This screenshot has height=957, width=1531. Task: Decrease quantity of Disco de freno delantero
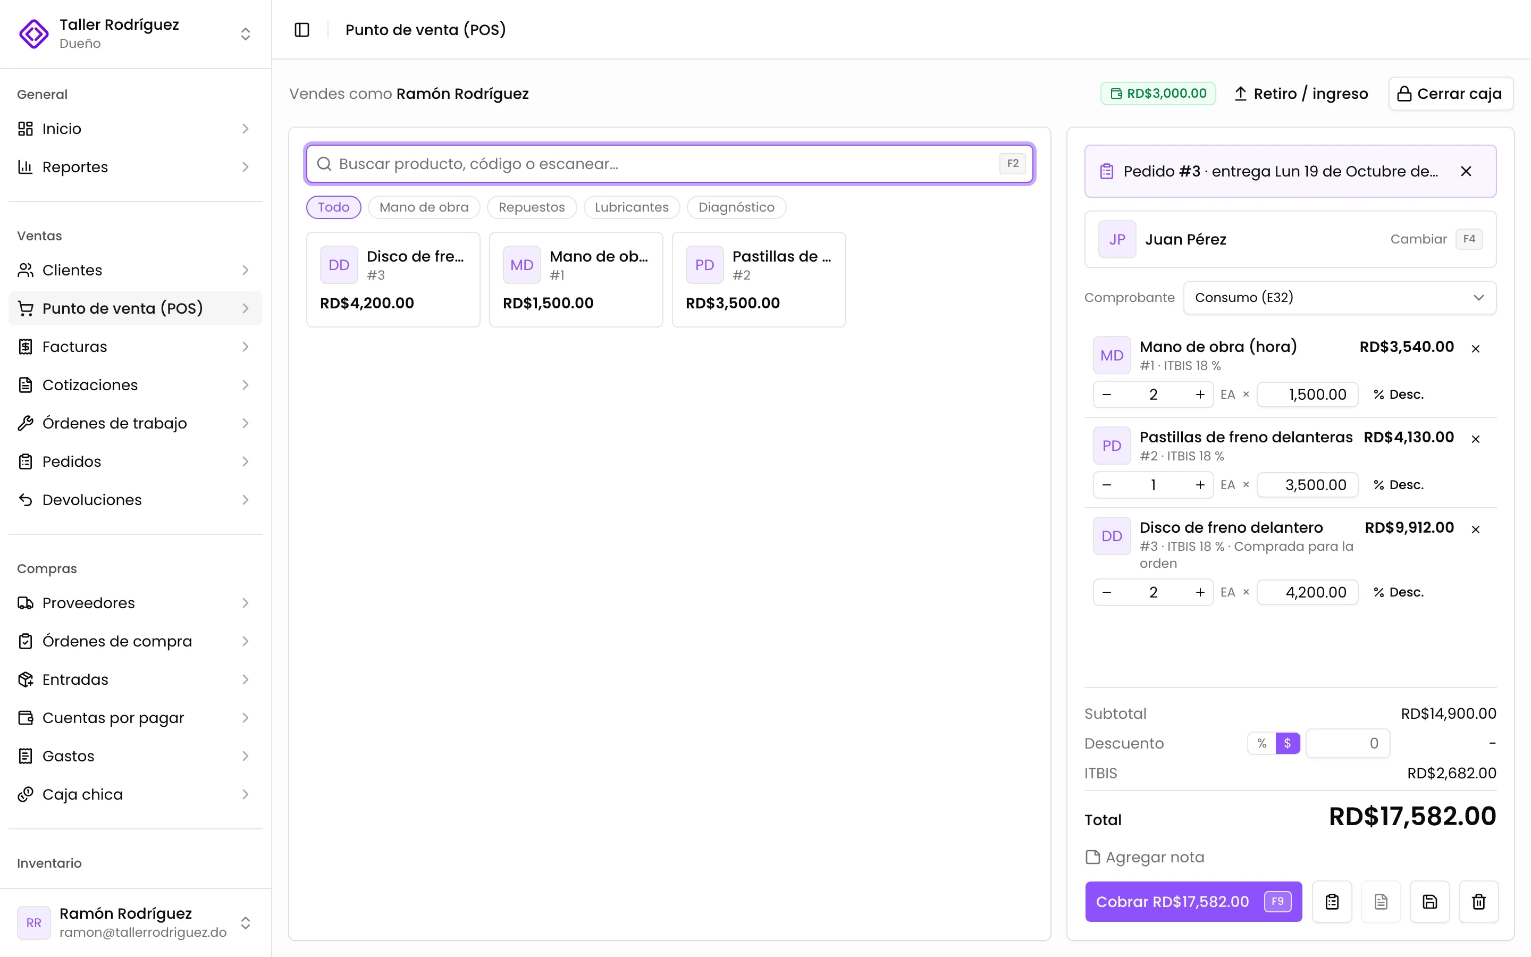tap(1106, 592)
